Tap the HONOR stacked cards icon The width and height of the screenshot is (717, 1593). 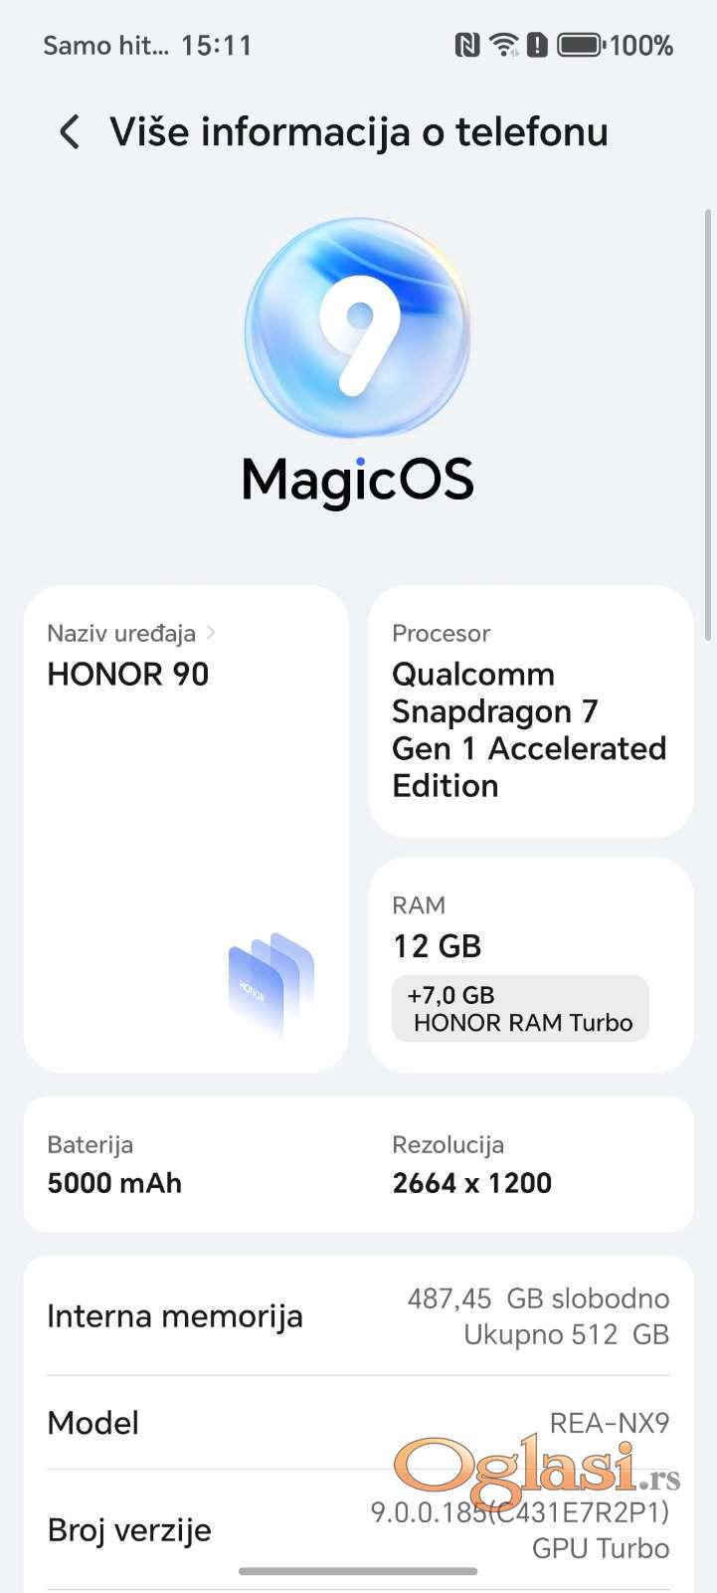click(x=271, y=984)
